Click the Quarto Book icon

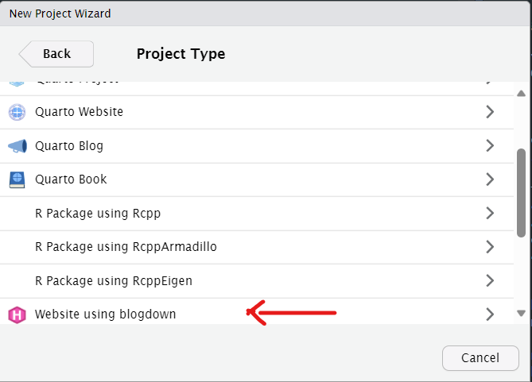coord(17,179)
